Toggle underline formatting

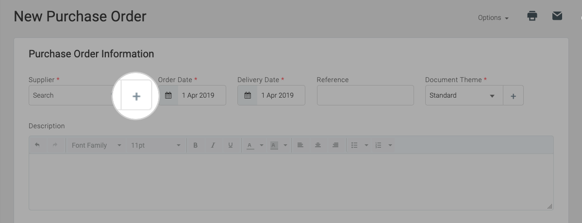pyautogui.click(x=231, y=145)
